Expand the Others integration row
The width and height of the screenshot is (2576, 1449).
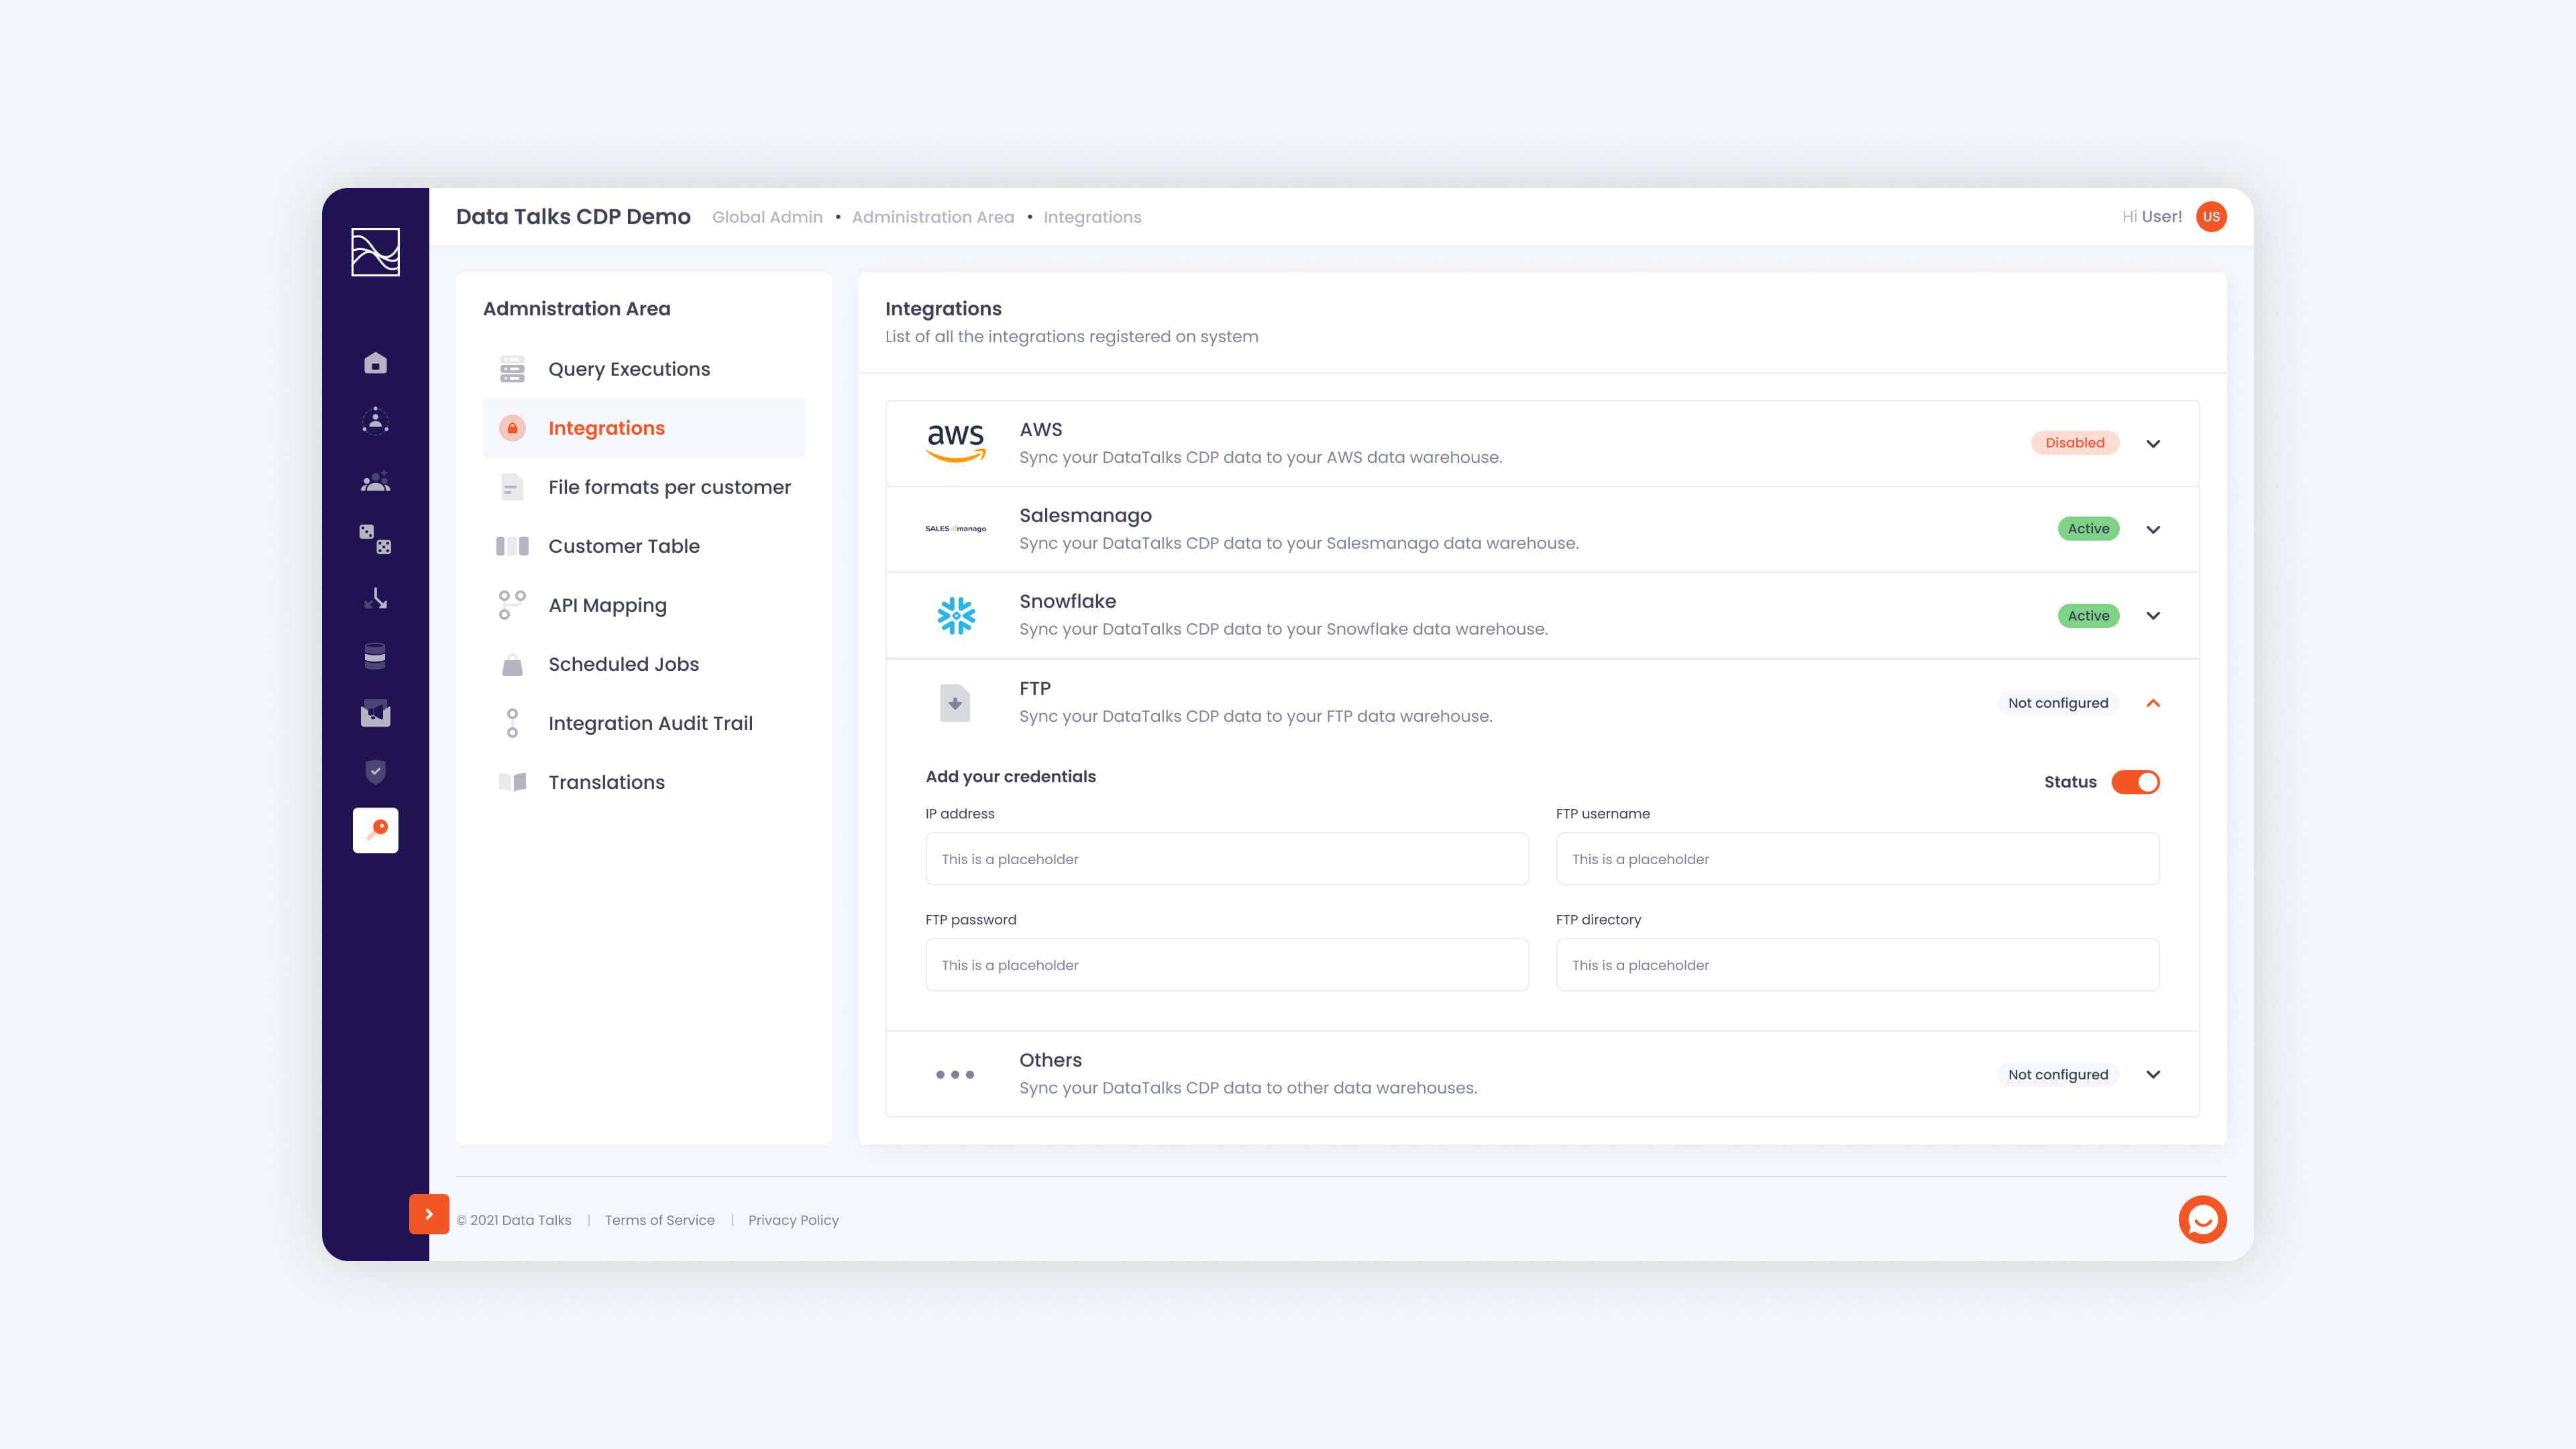point(2153,1074)
